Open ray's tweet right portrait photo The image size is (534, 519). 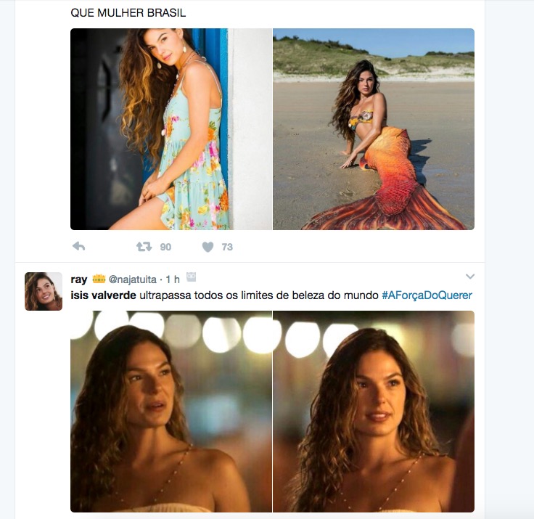374,412
